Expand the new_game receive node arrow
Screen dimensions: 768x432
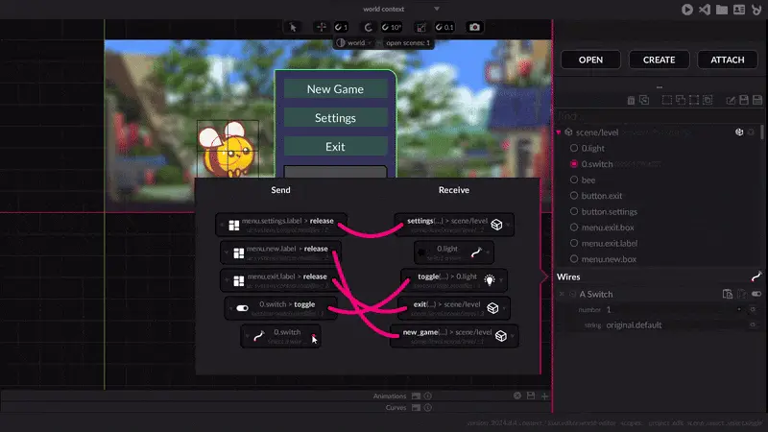click(x=512, y=335)
